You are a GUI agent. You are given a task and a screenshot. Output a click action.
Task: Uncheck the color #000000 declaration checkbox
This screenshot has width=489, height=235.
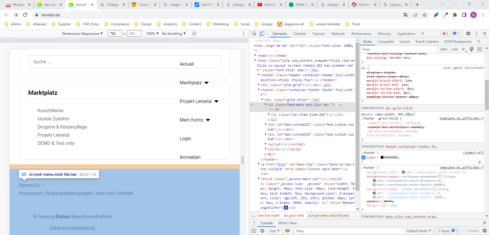point(363,157)
